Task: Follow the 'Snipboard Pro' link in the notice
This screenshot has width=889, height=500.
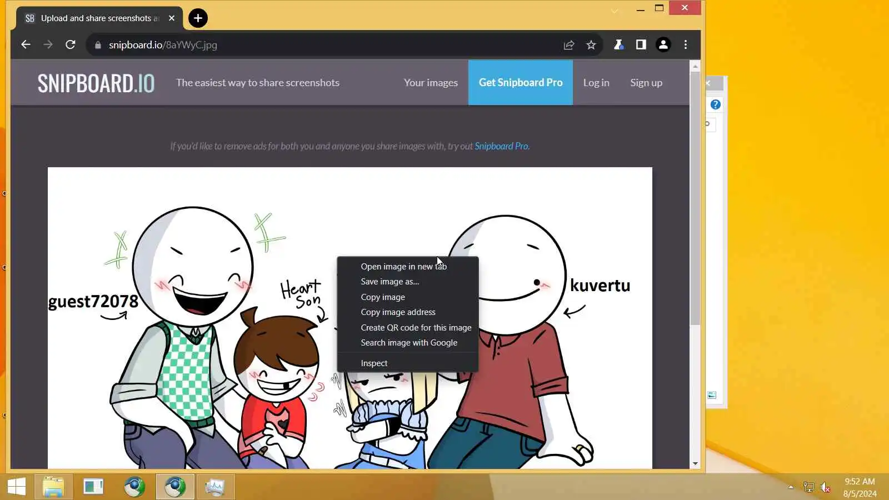Action: pos(502,146)
